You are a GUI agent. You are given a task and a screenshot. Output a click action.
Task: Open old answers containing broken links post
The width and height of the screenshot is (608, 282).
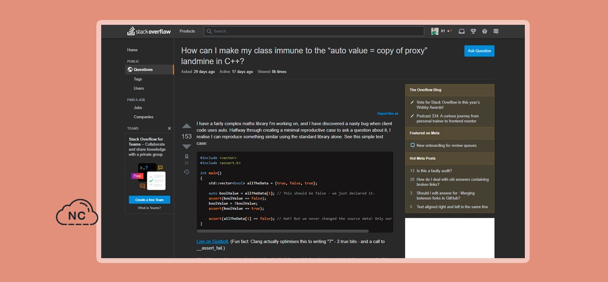(x=452, y=182)
